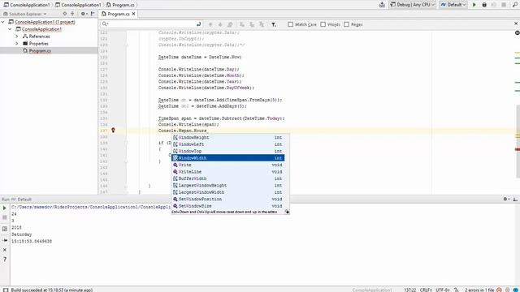Start debugging with the bug icon
Viewport: 520px width, 292px height.
point(484,5)
